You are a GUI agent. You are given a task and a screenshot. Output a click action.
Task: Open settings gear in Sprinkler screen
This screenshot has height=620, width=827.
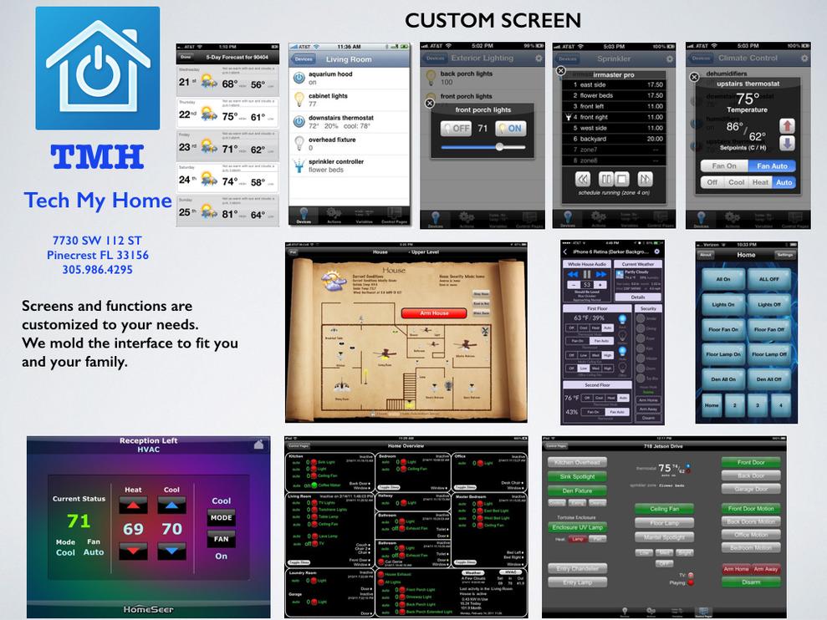(x=669, y=59)
